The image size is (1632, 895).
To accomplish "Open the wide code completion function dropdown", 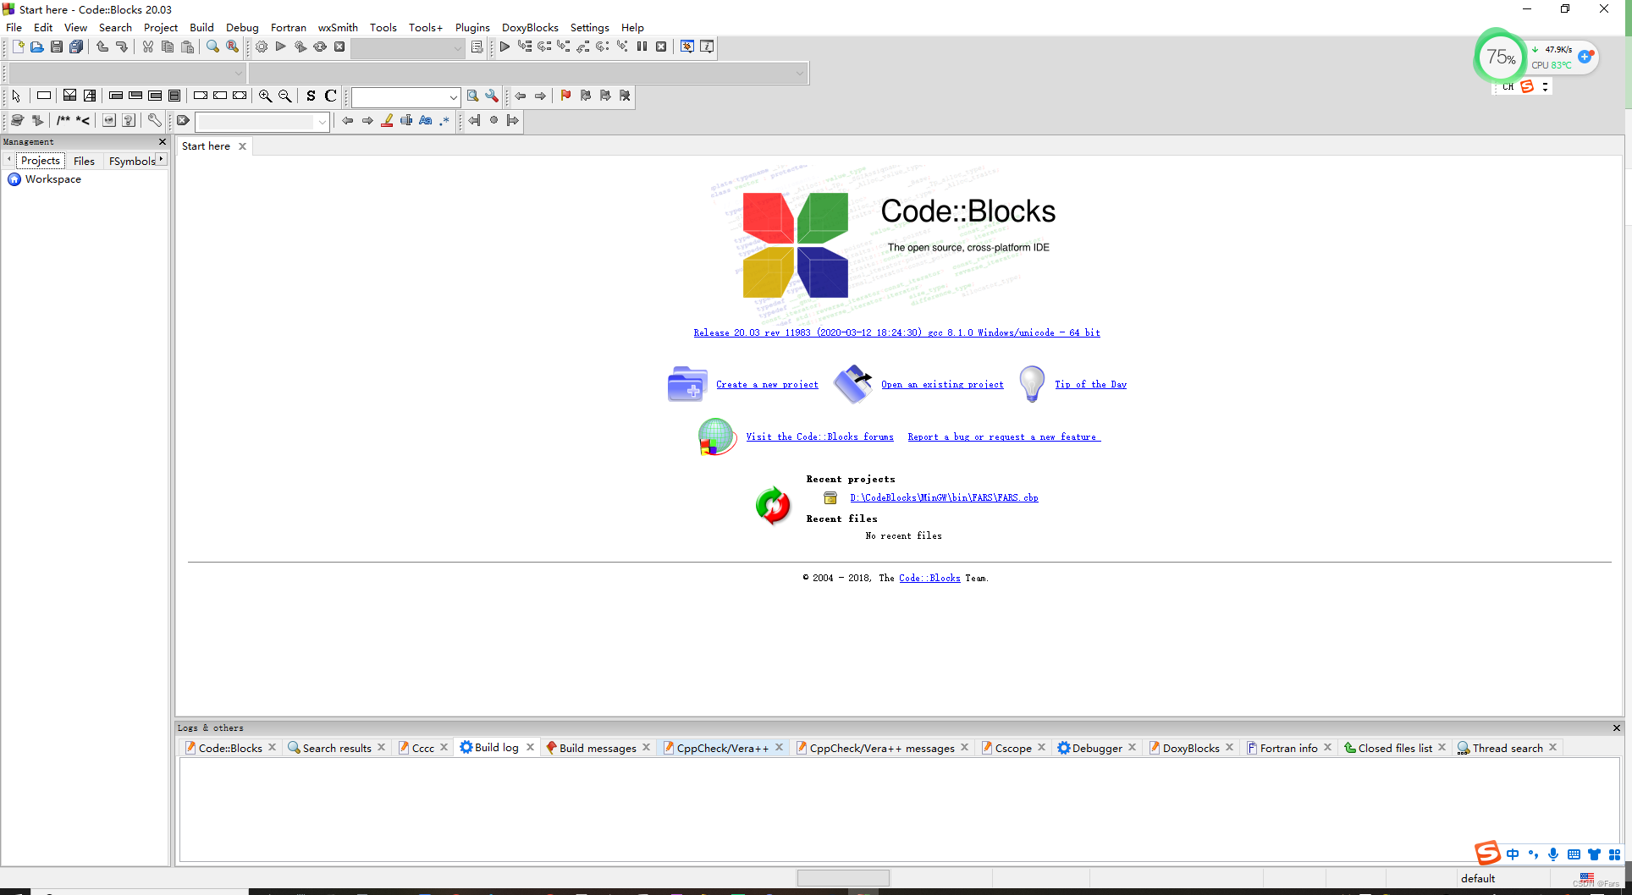I will [x=528, y=74].
